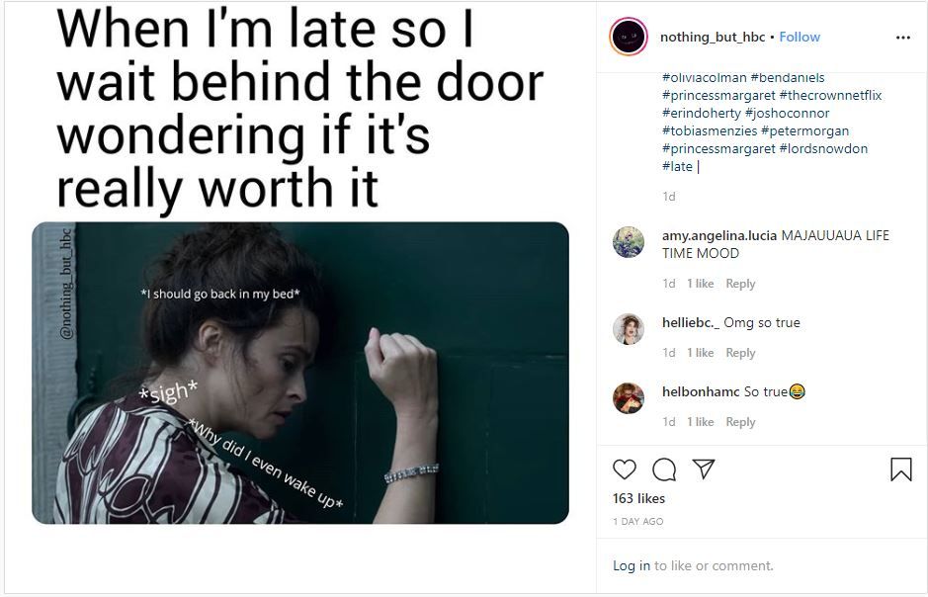Open helliebc._'s profile picture
The image size is (928, 597).
(x=629, y=329)
